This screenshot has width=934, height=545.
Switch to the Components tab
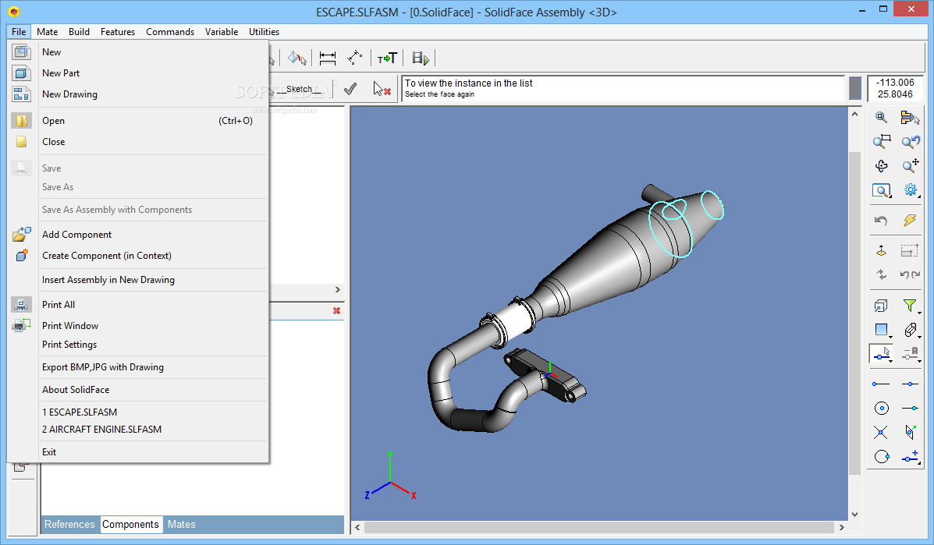click(130, 524)
